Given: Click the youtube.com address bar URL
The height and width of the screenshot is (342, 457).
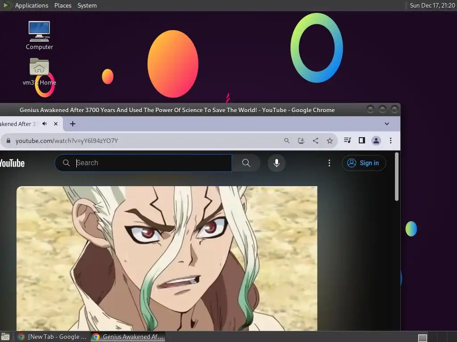Looking at the screenshot, I should click(x=66, y=141).
